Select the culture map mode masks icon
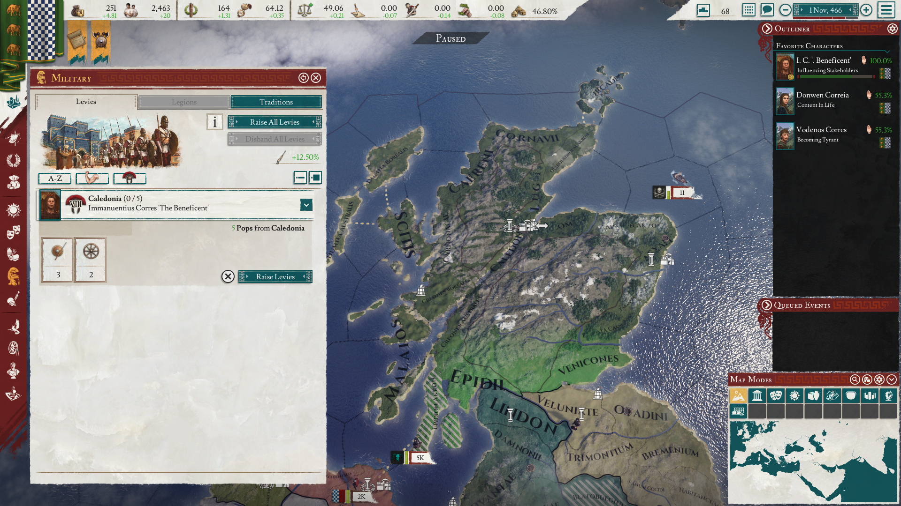The height and width of the screenshot is (506, 901). (776, 396)
